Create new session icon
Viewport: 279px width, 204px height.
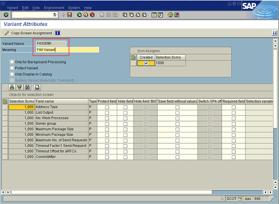pyautogui.click(x=154, y=15)
